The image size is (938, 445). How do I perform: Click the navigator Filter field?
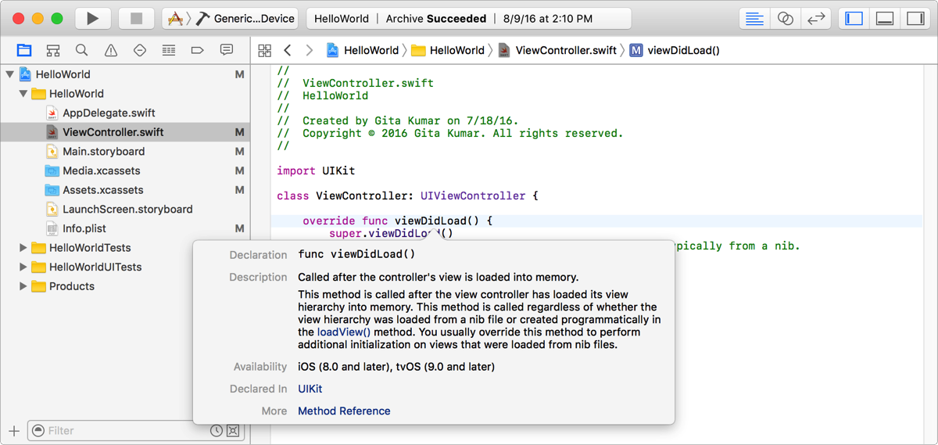point(125,431)
